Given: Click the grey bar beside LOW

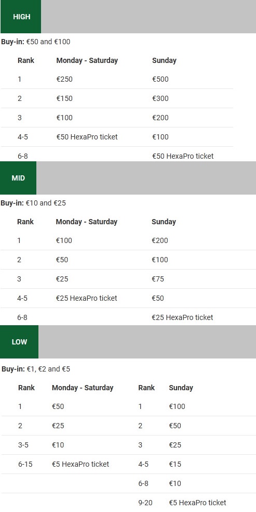Looking at the screenshot, I should (147, 342).
